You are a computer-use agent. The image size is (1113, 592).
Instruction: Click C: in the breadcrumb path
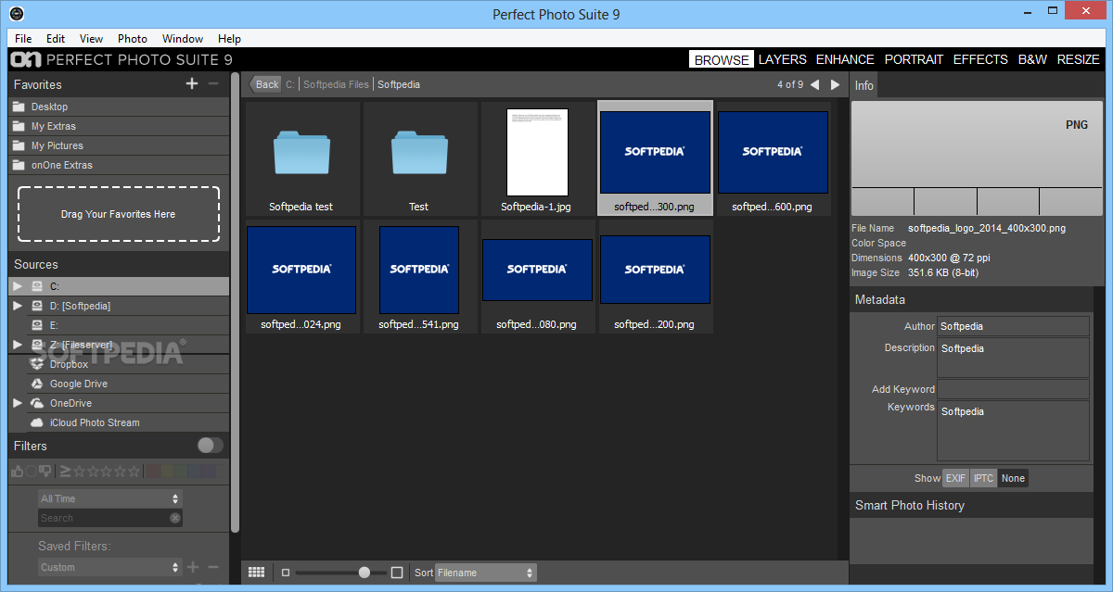tap(290, 84)
